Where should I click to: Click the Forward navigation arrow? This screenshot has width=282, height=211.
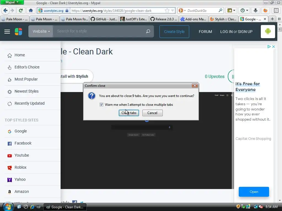[x=12, y=10]
